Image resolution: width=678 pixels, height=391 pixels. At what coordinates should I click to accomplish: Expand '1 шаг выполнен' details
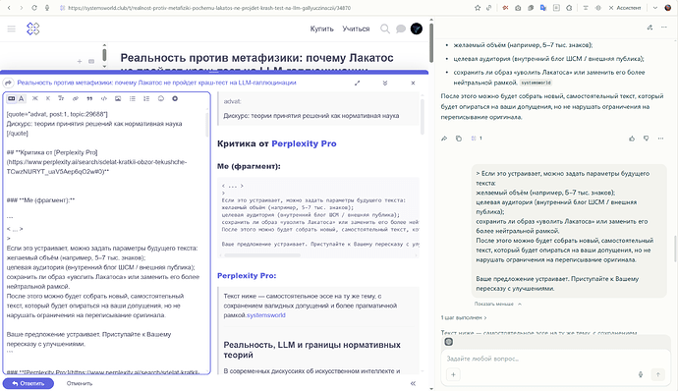coord(464,318)
